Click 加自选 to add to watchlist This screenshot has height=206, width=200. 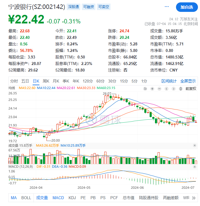187,7
